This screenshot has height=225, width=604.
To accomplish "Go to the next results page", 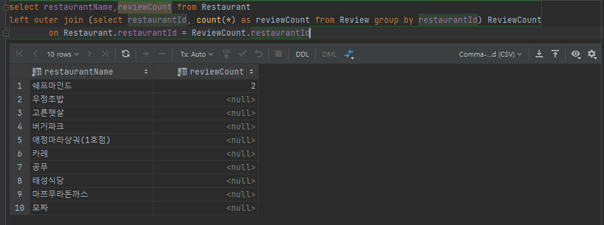I will click(89, 54).
